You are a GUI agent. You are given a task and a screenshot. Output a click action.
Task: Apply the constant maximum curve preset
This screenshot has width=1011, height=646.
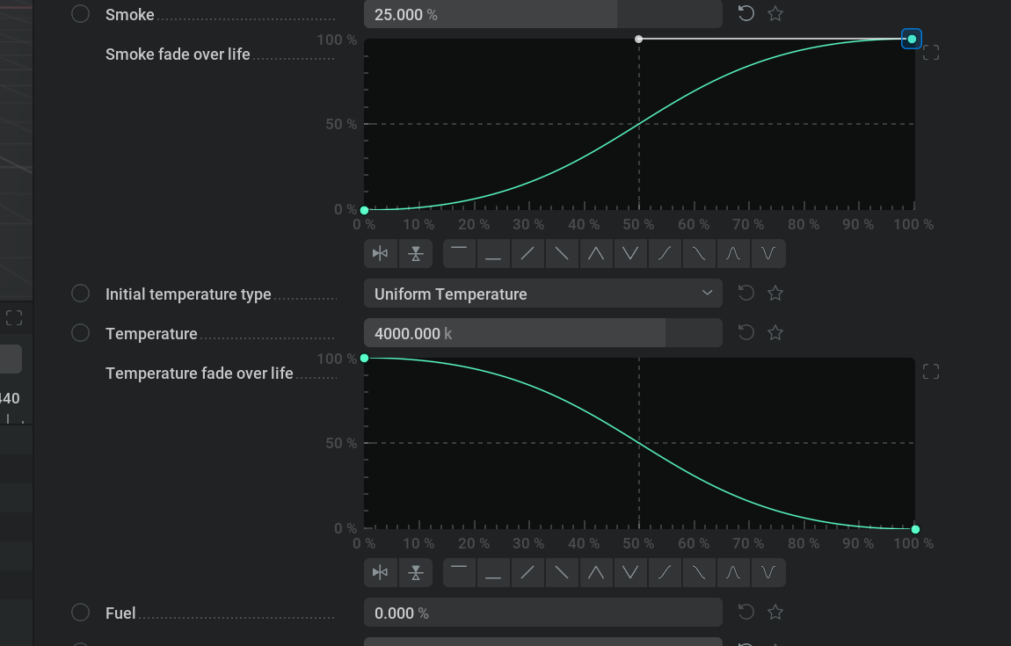[x=459, y=253]
